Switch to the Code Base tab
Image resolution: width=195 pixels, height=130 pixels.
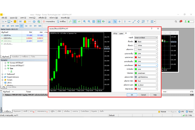84,111
